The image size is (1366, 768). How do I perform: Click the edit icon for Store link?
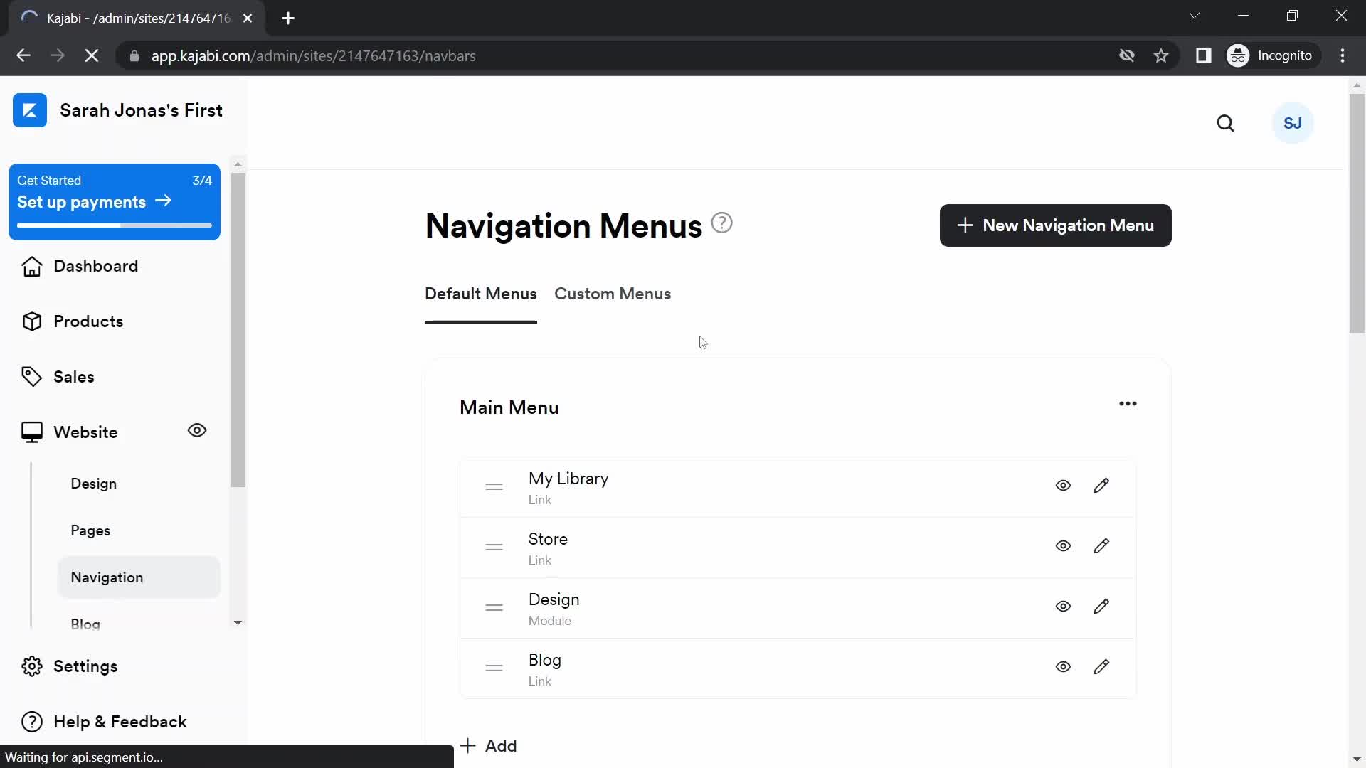(1101, 545)
